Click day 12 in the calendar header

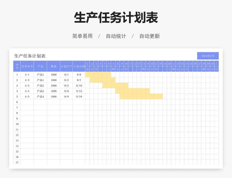coord(135,64)
